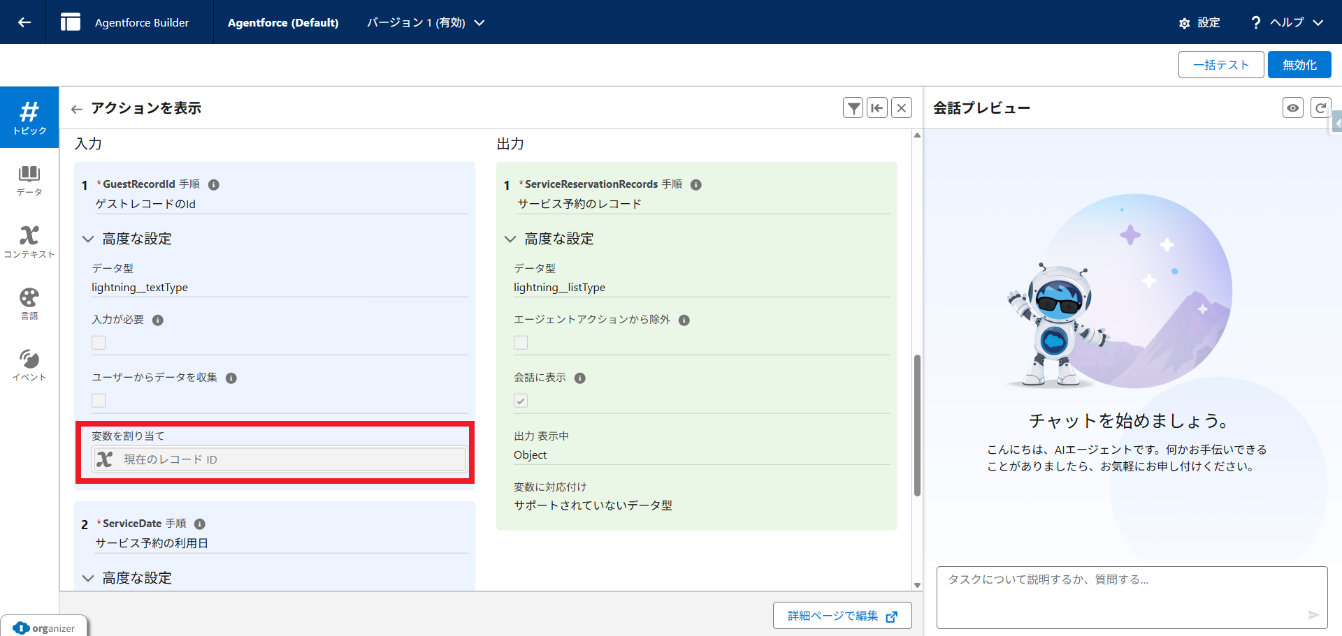The height and width of the screenshot is (636, 1342).
Task: Open the 設定 gear settings
Action: (x=1199, y=22)
